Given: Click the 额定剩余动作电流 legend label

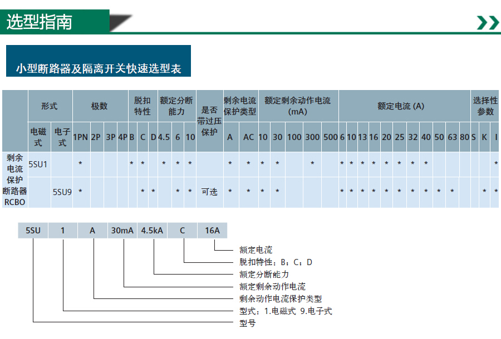Looking at the screenshot, I should 273,286.
